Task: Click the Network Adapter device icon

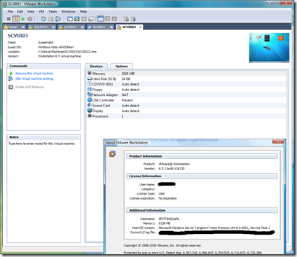Action: click(90, 95)
